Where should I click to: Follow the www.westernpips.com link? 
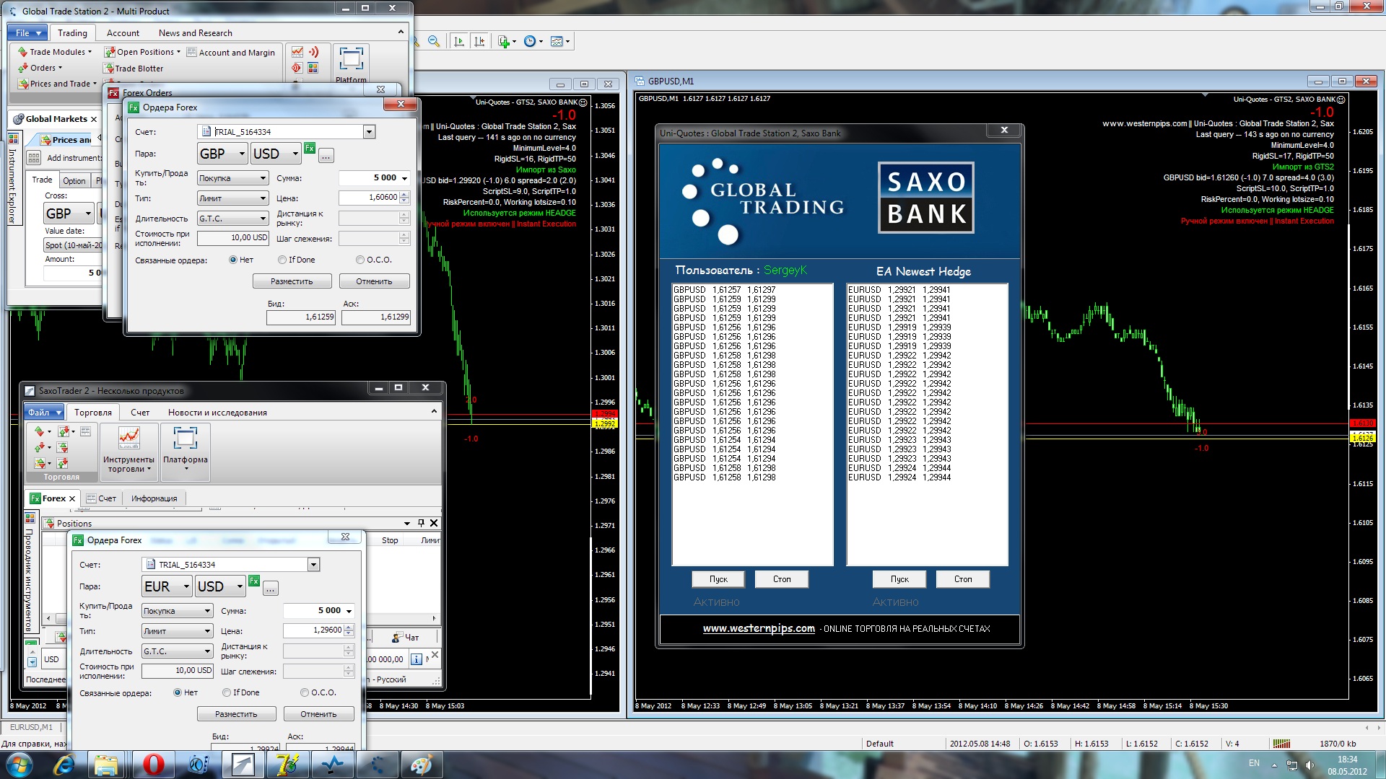click(x=759, y=628)
